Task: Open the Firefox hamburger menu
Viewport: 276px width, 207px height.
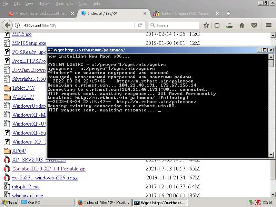Action: click(x=269, y=25)
